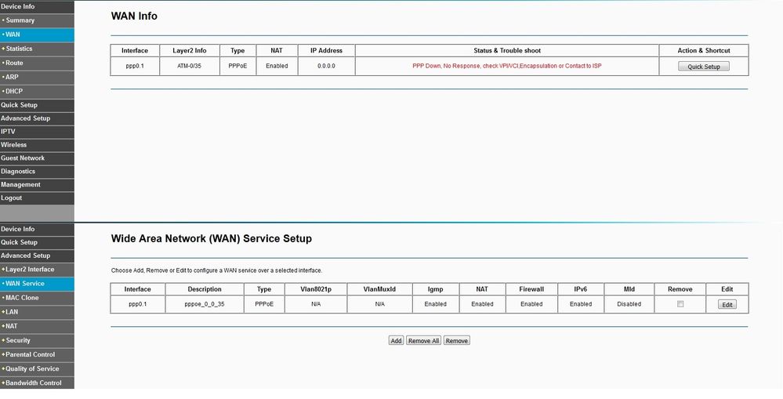The width and height of the screenshot is (783, 399).
Task: Click the Add button
Action: tap(396, 341)
